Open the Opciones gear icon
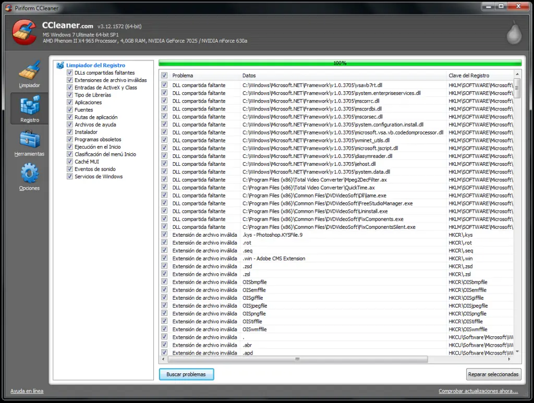Screen dimensions: 534x403 coord(30,173)
